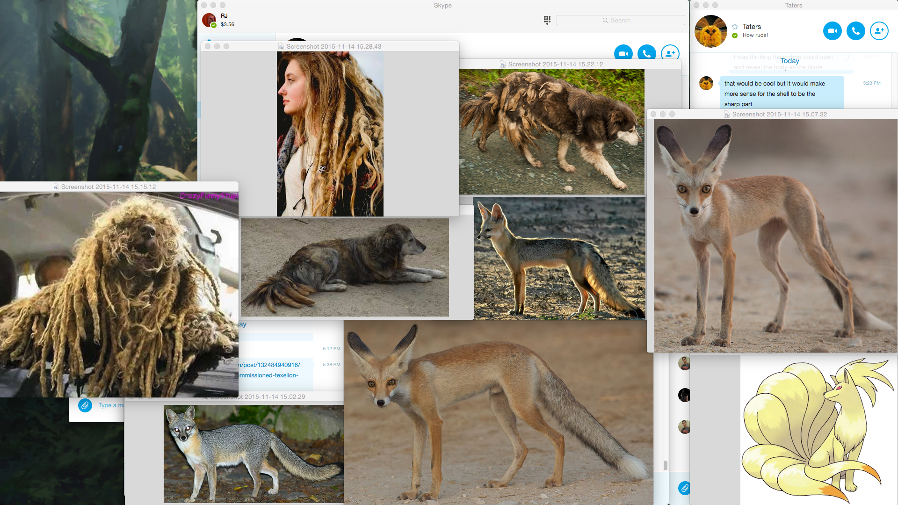
Task: Click Taters' large moth profile picture
Action: click(x=710, y=31)
